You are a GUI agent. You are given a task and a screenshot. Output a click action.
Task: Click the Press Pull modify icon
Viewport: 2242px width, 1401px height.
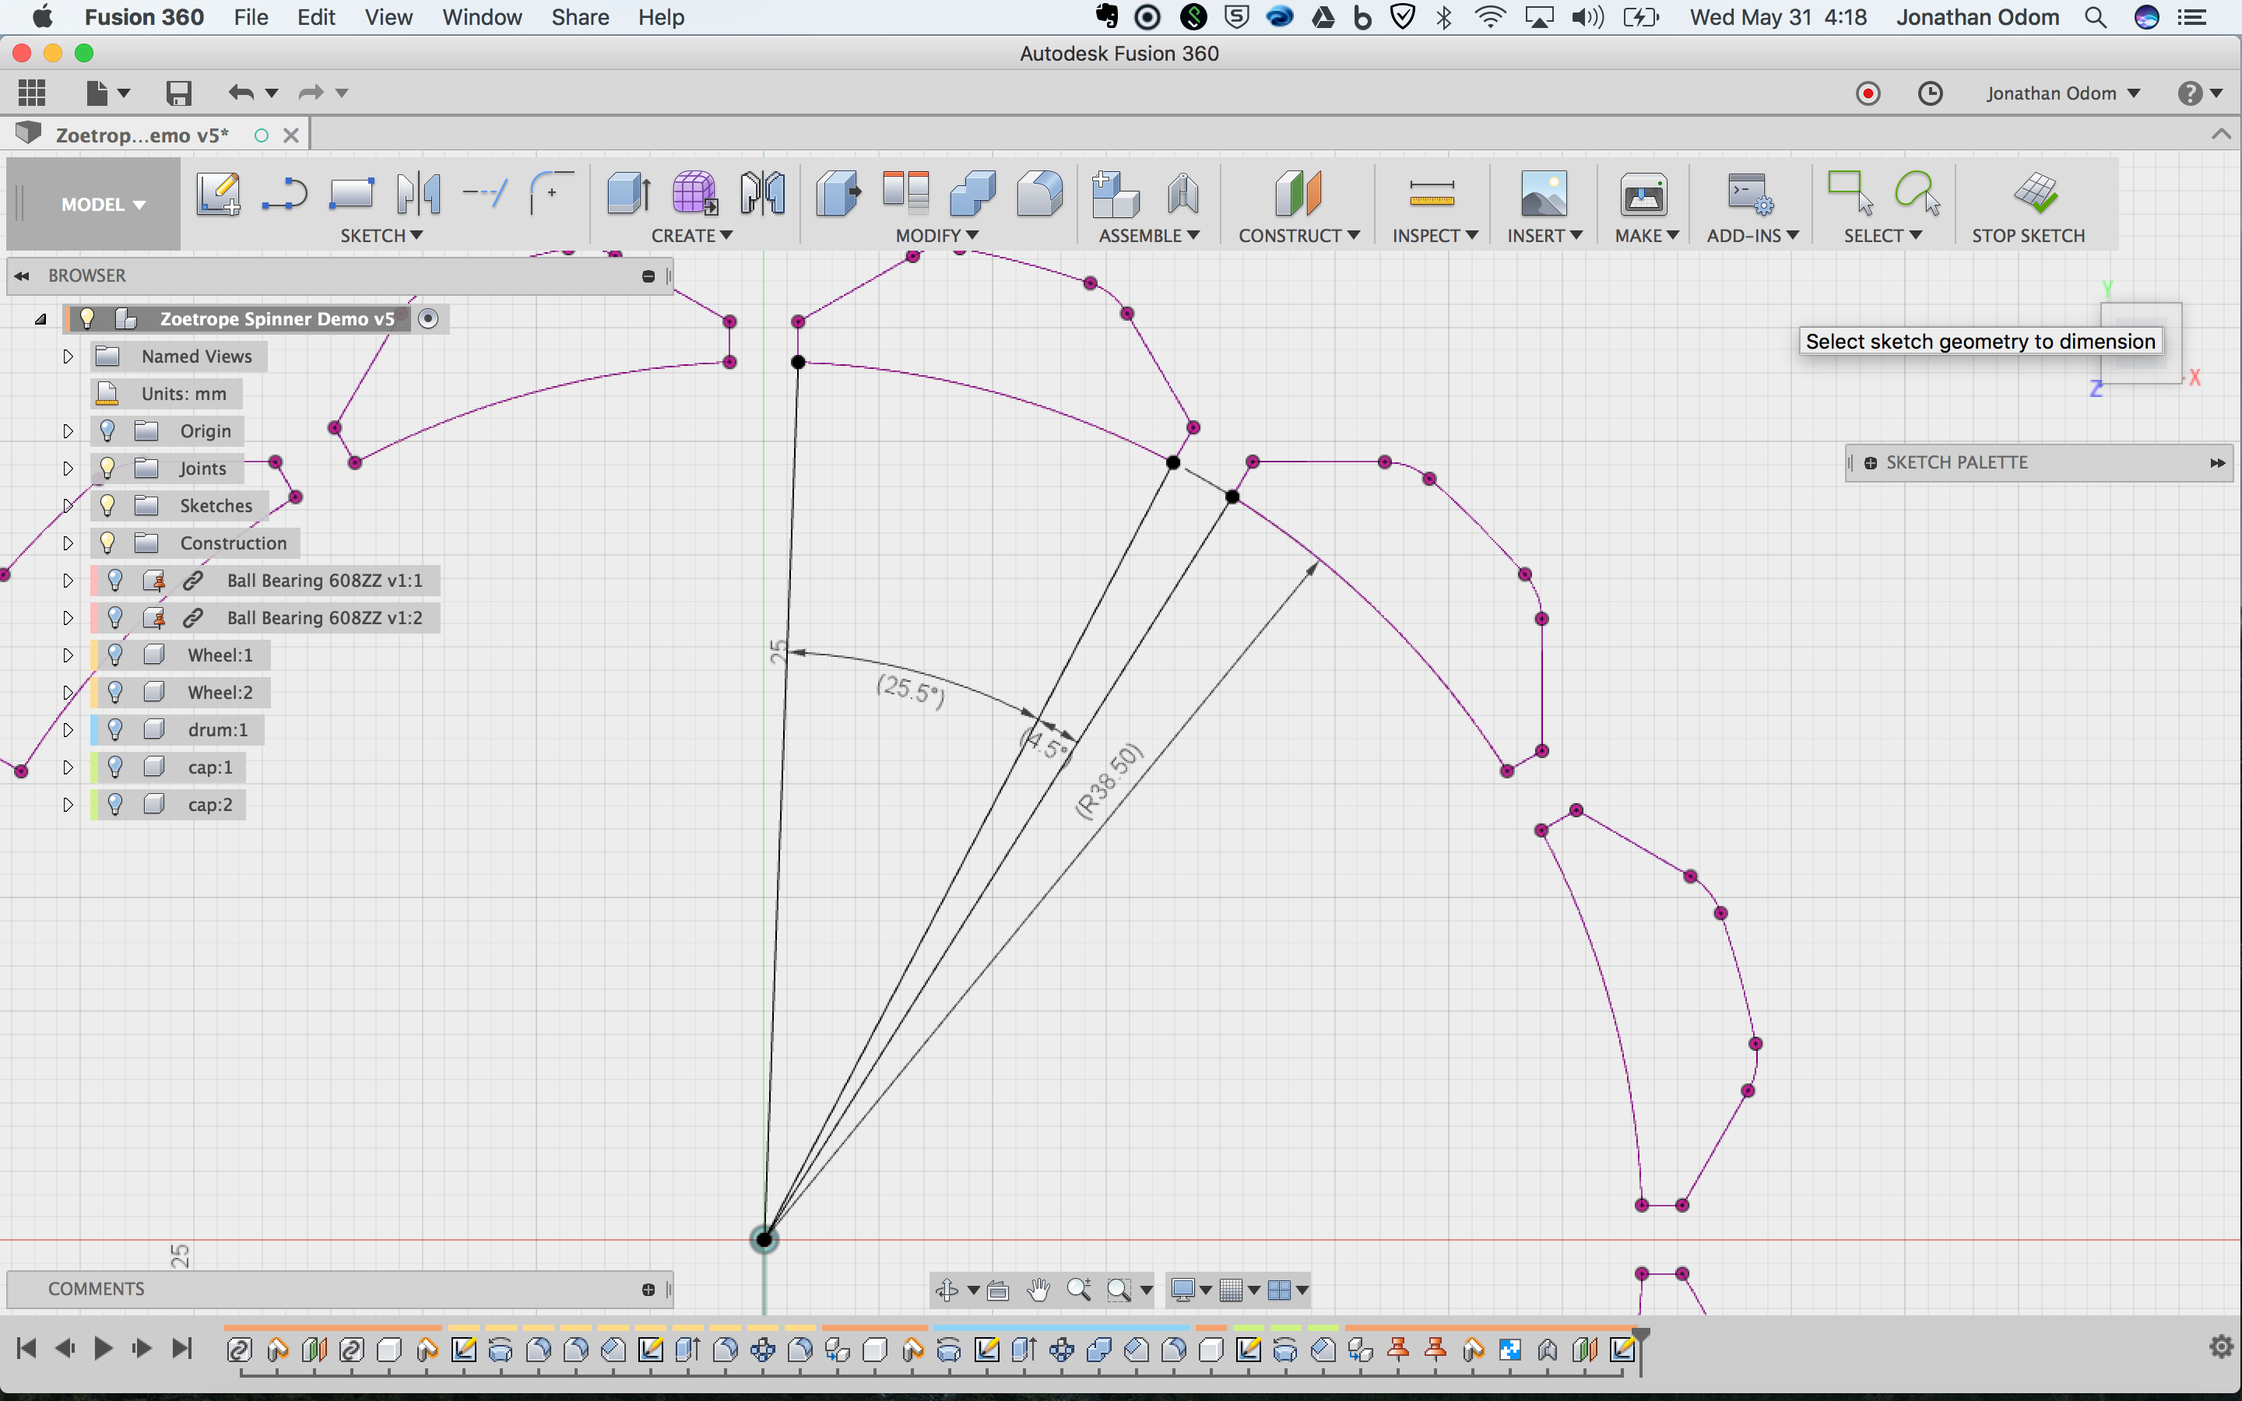pyautogui.click(x=838, y=194)
